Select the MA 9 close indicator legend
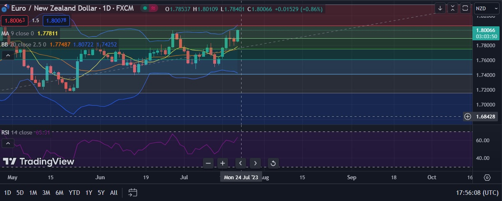The image size is (502, 201). coord(18,33)
